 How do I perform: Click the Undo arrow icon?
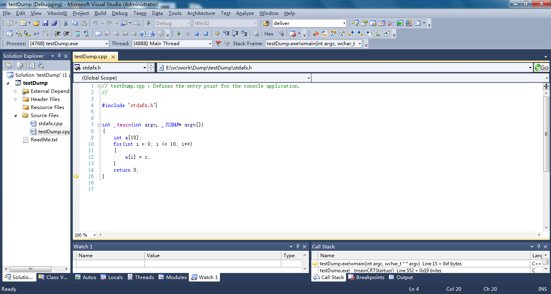pyautogui.click(x=95, y=23)
